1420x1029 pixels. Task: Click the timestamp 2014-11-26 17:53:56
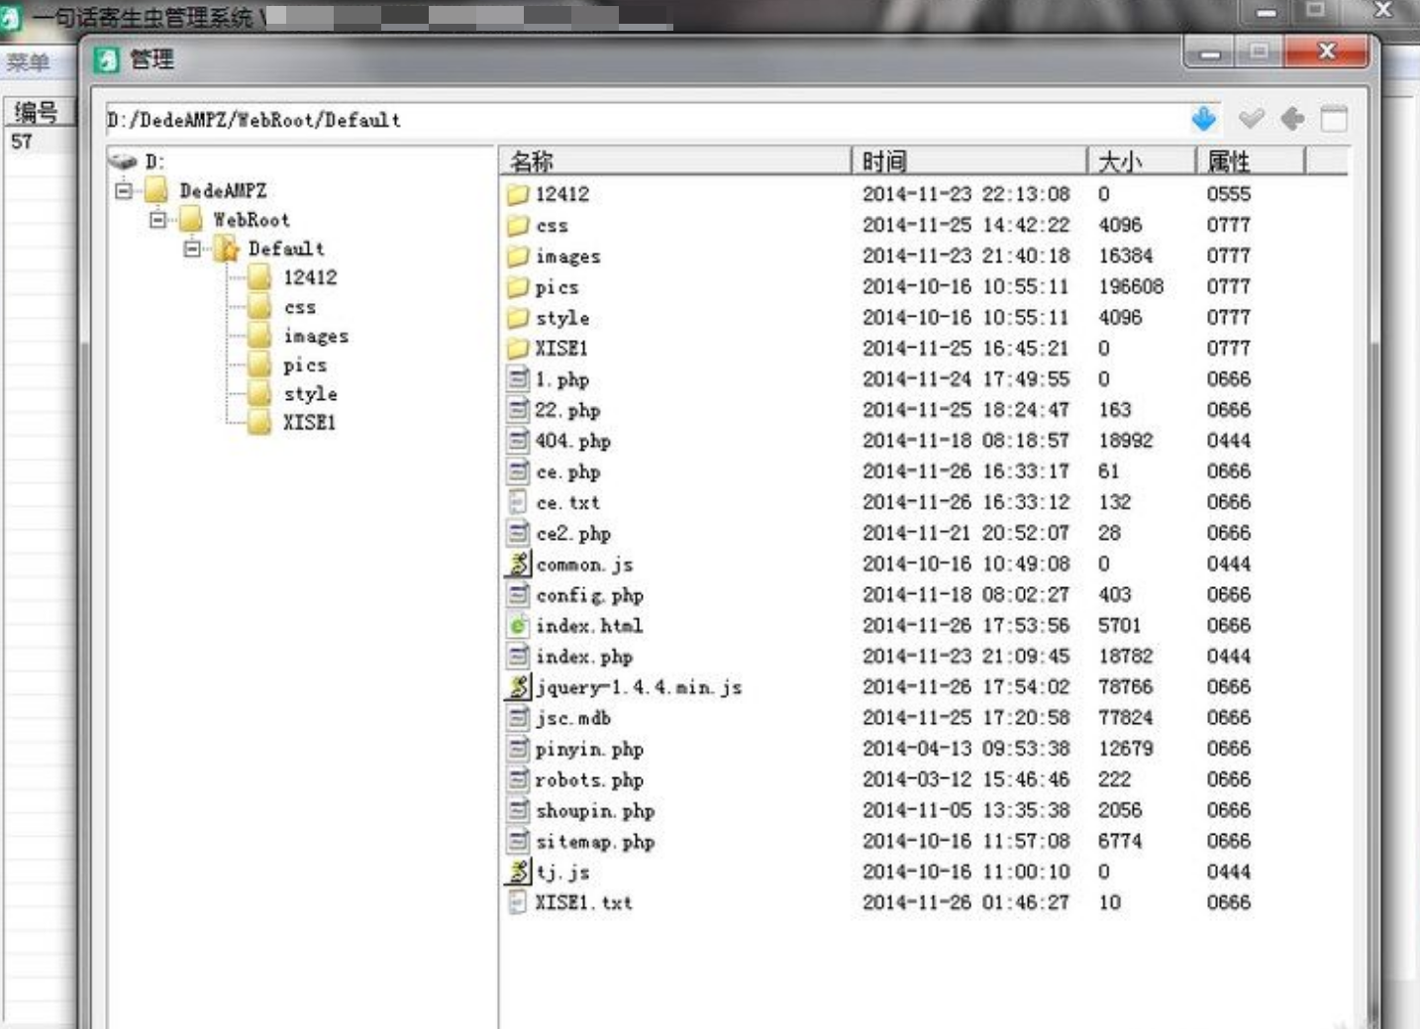coord(965,625)
